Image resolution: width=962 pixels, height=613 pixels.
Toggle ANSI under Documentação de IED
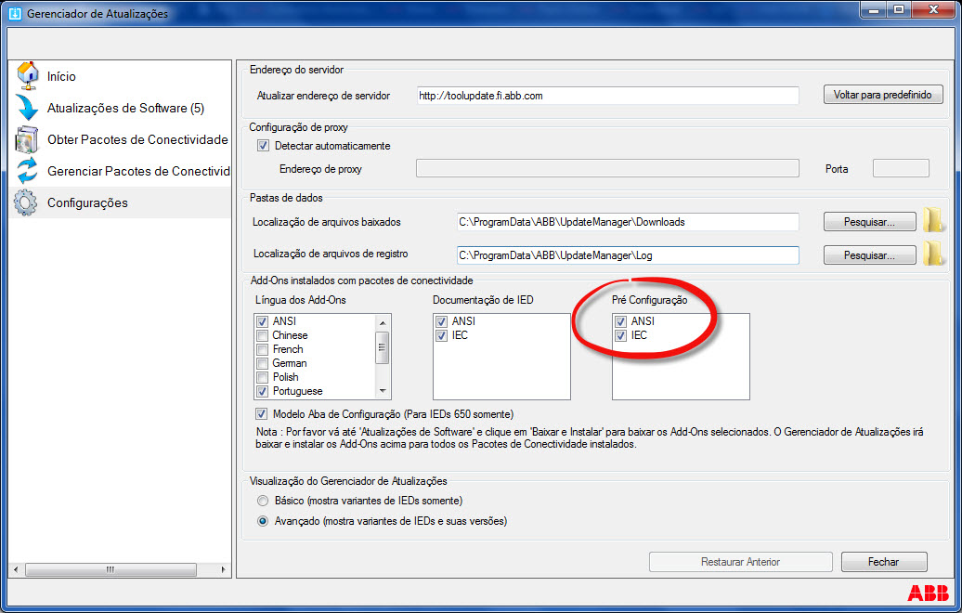click(x=442, y=321)
